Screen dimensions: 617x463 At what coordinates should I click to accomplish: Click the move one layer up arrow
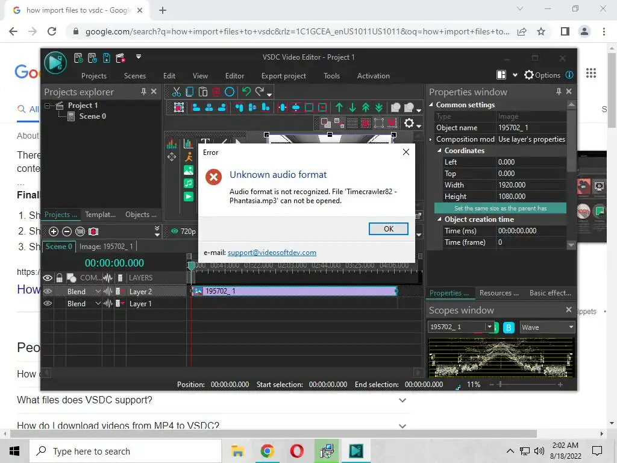339,107
